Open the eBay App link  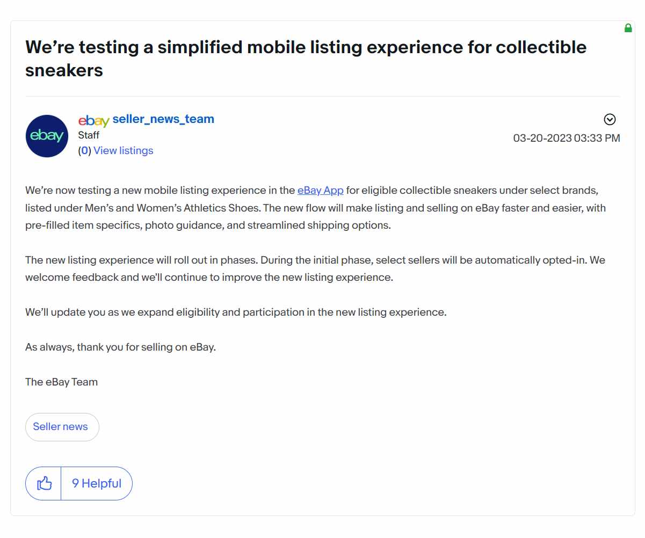tap(321, 190)
